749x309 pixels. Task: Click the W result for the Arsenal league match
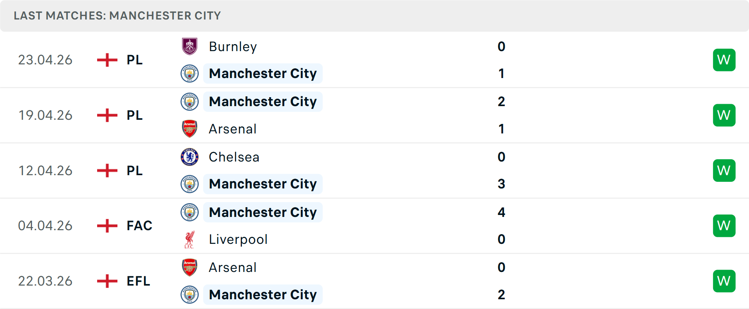point(724,115)
